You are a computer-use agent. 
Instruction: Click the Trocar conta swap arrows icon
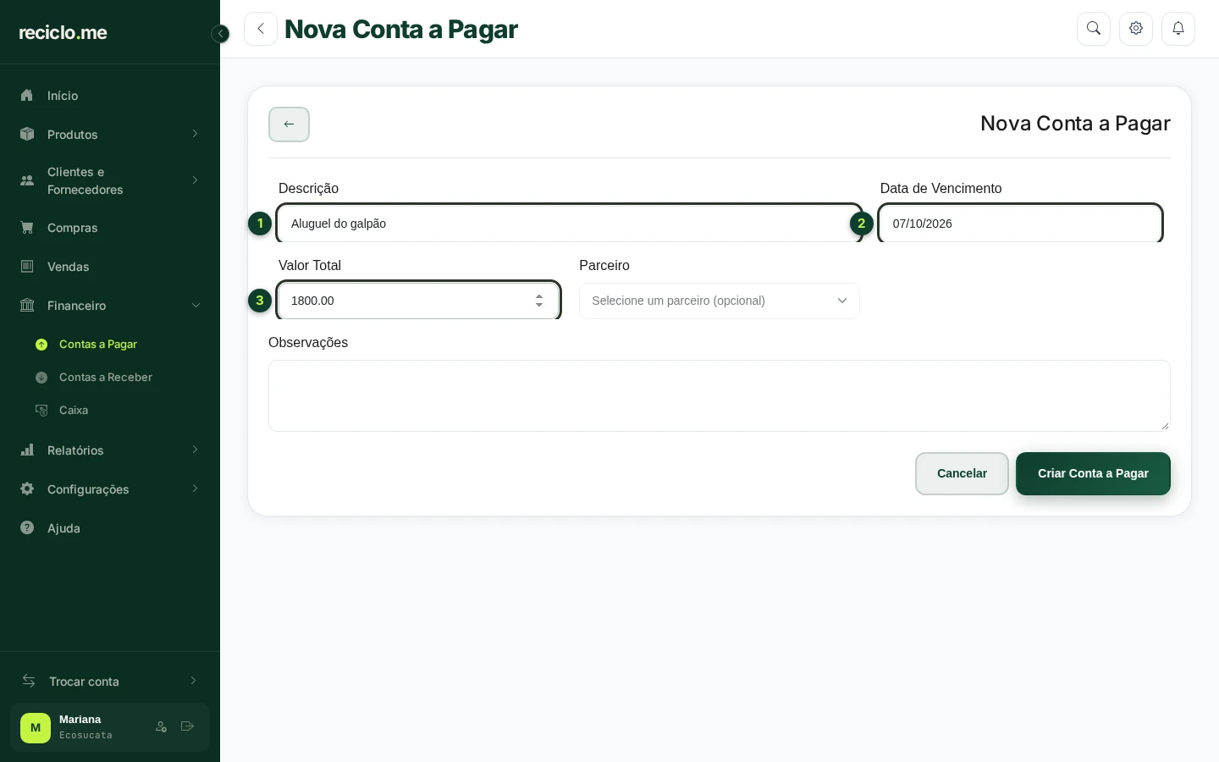[29, 682]
